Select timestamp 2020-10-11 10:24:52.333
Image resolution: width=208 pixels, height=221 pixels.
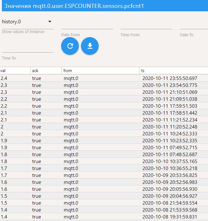coord(170,133)
